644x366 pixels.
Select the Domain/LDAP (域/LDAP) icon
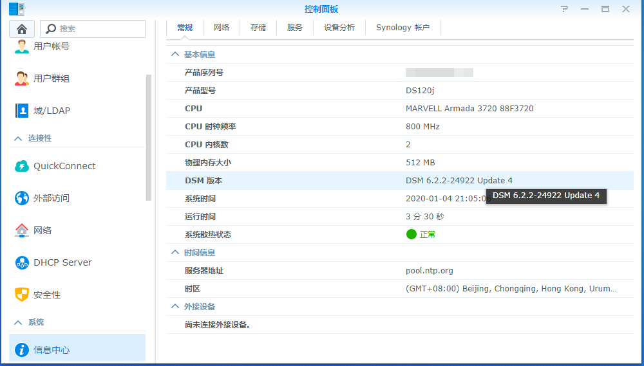(22, 111)
